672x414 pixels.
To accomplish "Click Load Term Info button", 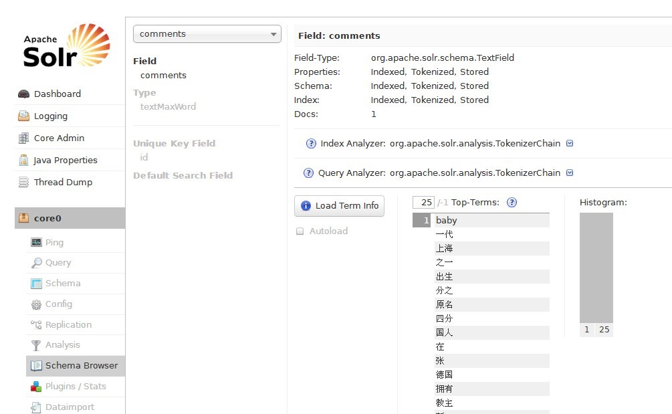I will click(340, 206).
